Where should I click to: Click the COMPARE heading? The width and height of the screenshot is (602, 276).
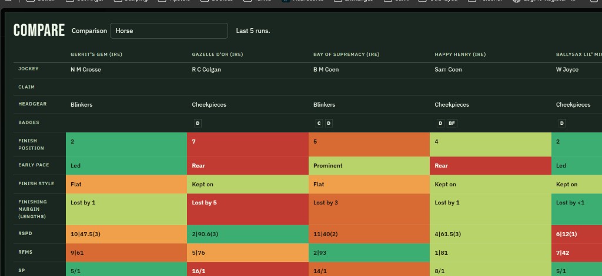coord(39,30)
